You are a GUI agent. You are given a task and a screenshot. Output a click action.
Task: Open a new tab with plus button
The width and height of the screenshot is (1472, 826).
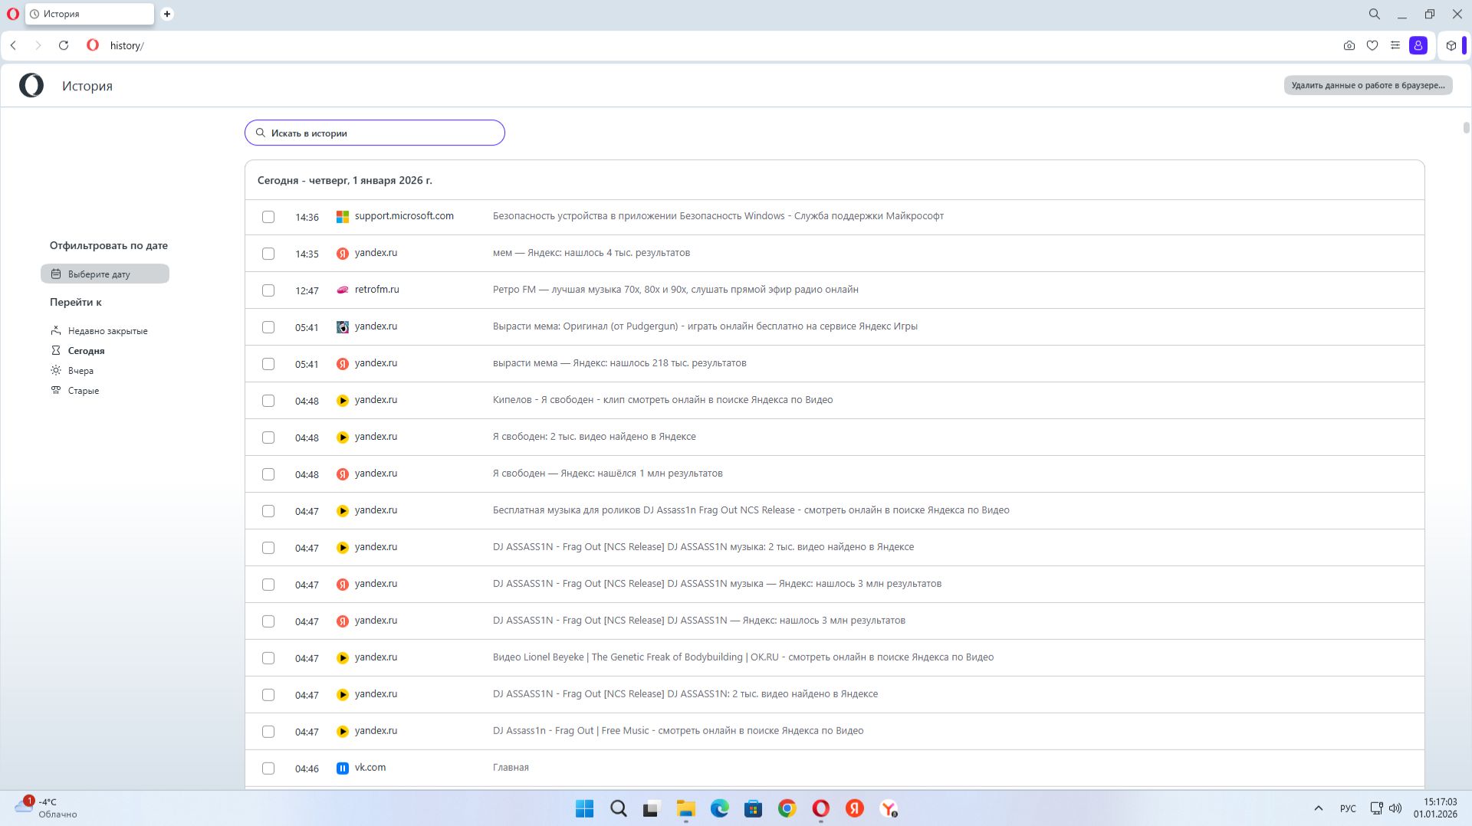[167, 14]
